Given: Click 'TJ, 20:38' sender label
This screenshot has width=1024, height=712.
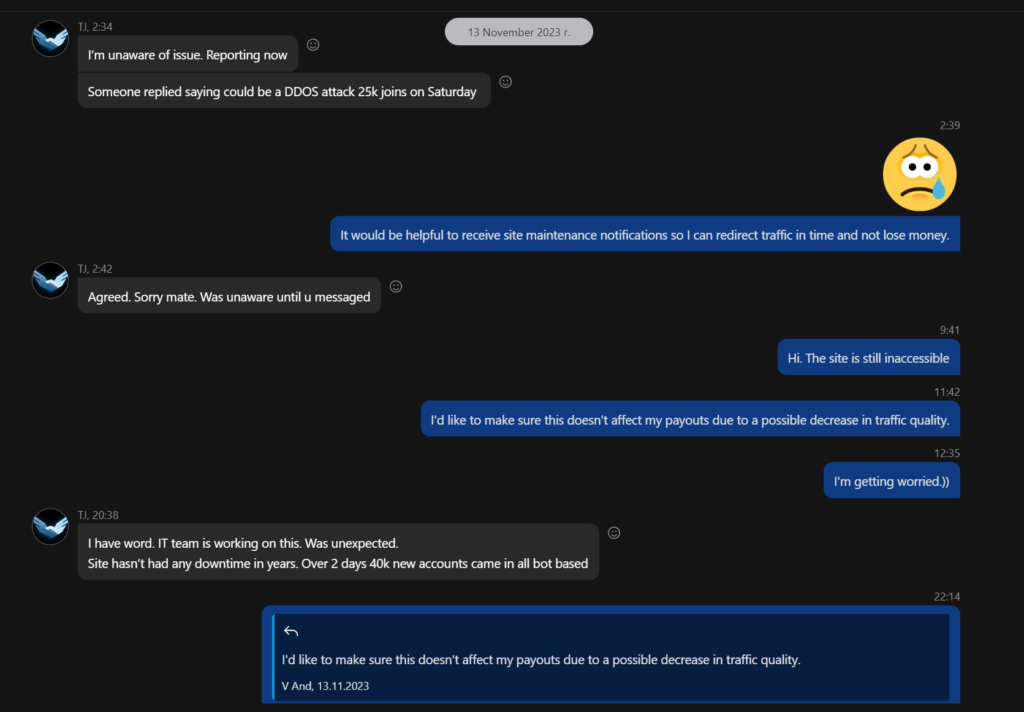Looking at the screenshot, I should pos(98,515).
